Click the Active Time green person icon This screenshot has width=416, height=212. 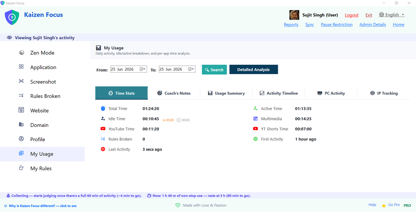(255, 109)
